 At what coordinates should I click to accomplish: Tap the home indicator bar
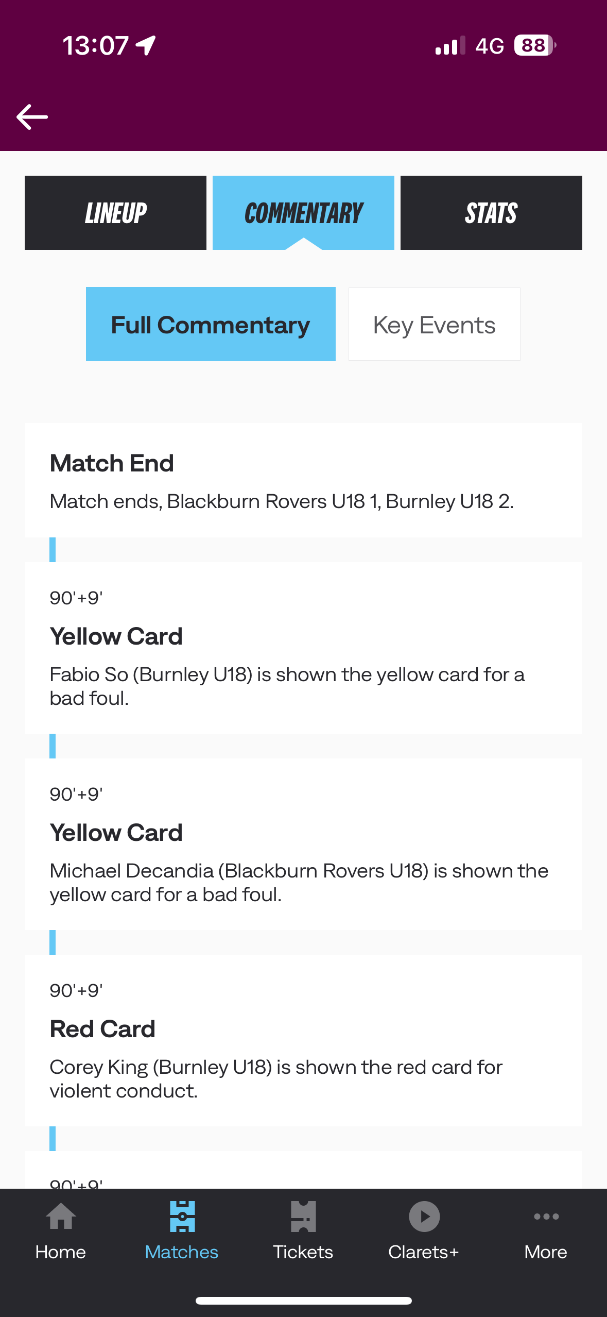(x=303, y=1301)
